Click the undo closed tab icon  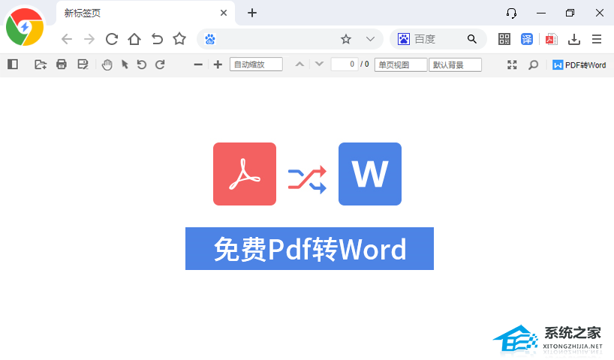tap(157, 39)
